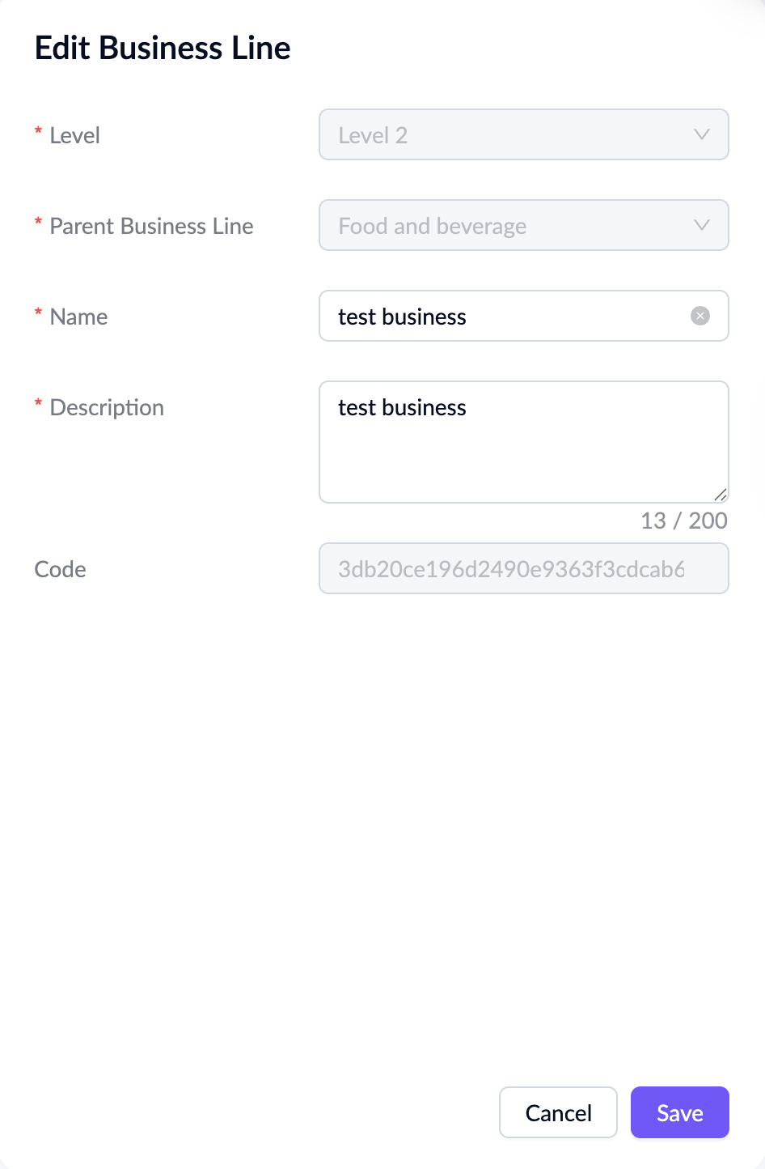Screen dimensions: 765x1169
Task: Open the Food and beverage dropdown
Action: 509,225
